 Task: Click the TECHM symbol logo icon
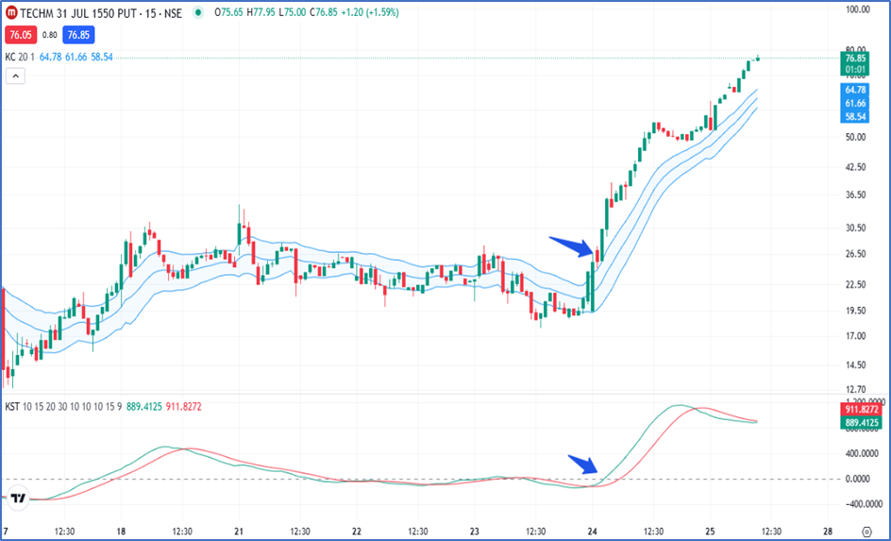pyautogui.click(x=10, y=12)
